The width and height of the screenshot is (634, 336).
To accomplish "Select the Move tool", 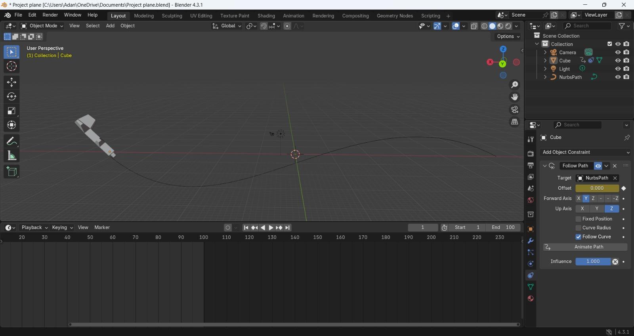I will pos(11,82).
